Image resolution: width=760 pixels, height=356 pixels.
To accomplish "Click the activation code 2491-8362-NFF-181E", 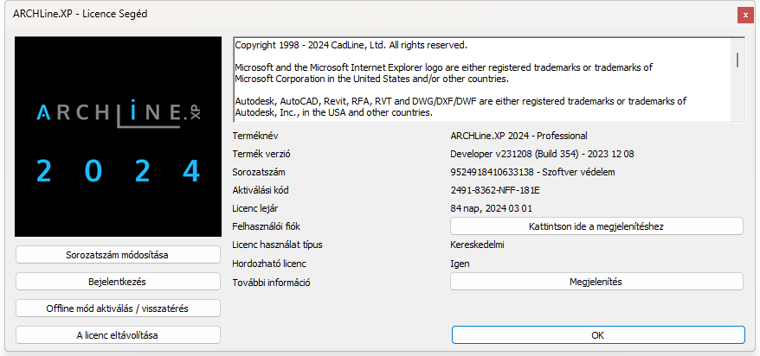I will [x=495, y=191].
